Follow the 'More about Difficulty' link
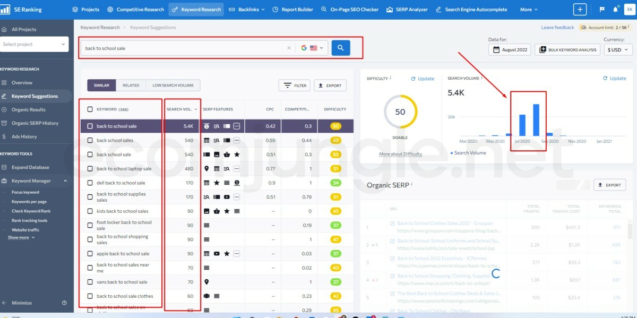Screen dimensions: 637x318 [x=400, y=154]
